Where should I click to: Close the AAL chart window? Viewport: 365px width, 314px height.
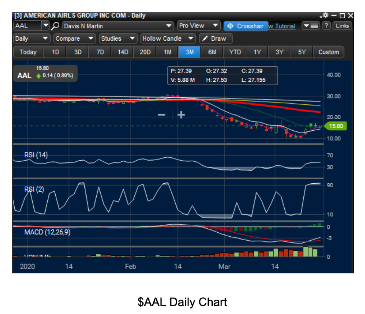click(351, 16)
